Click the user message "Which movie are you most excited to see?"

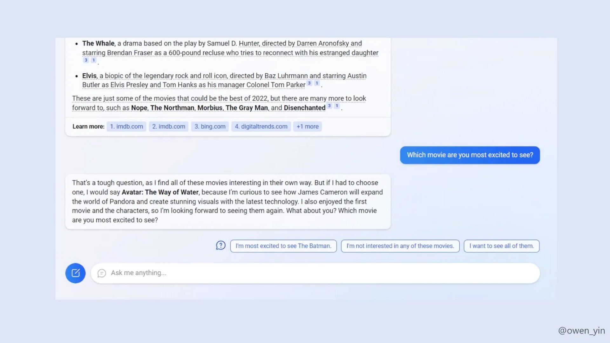coord(470,155)
